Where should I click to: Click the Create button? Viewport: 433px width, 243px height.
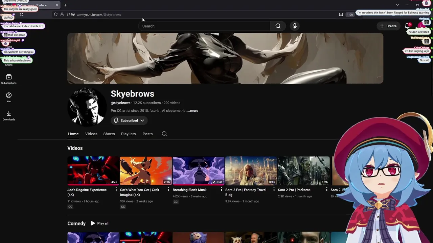pos(388,26)
